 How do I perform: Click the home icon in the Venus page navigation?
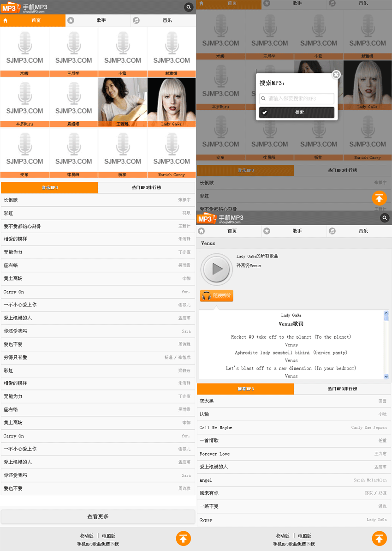click(x=201, y=231)
